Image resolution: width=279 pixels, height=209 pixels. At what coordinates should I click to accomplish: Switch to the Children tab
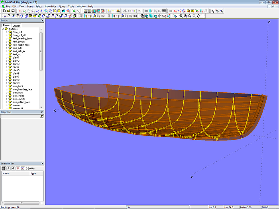tap(16, 25)
